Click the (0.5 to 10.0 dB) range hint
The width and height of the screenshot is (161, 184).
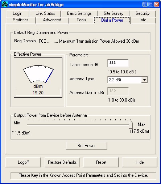[122, 72]
